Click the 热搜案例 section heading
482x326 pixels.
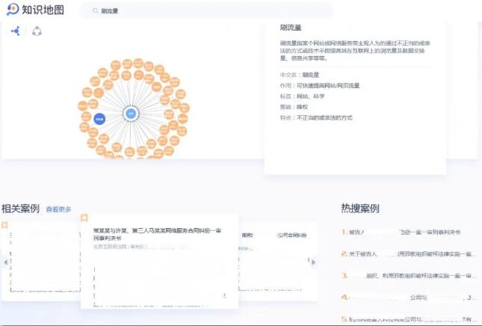(x=360, y=209)
